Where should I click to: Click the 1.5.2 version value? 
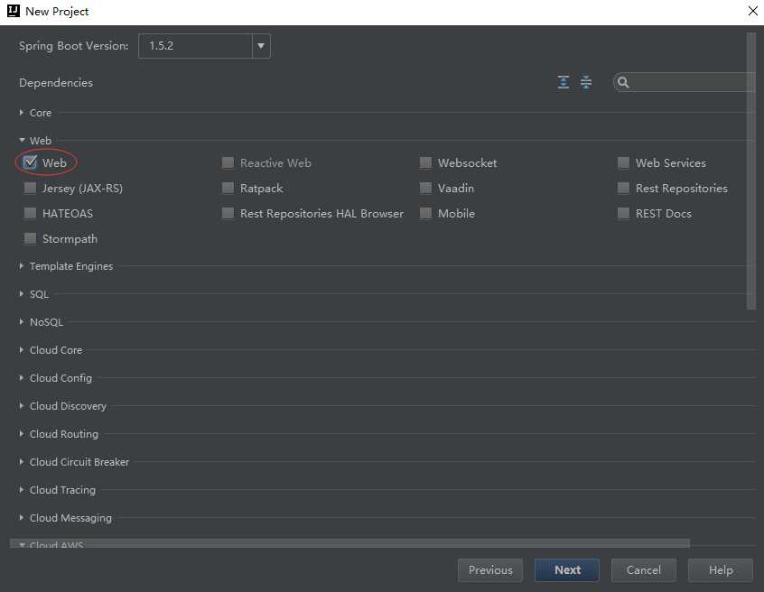point(162,46)
